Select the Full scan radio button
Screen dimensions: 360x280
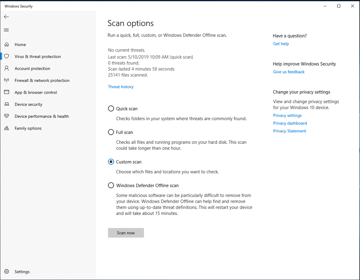[x=111, y=132]
